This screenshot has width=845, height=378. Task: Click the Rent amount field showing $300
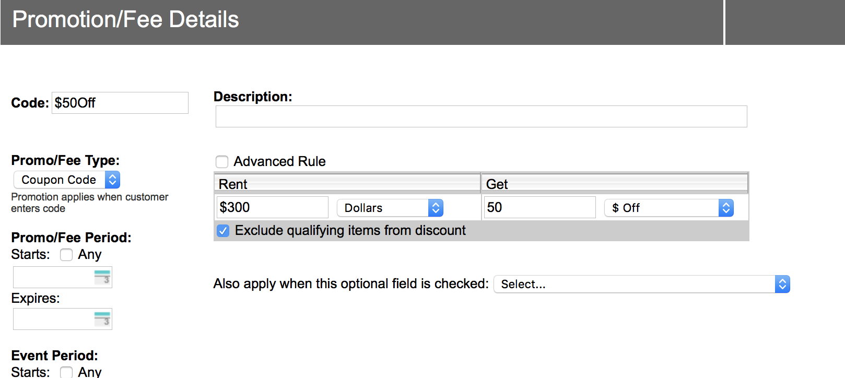tap(273, 207)
